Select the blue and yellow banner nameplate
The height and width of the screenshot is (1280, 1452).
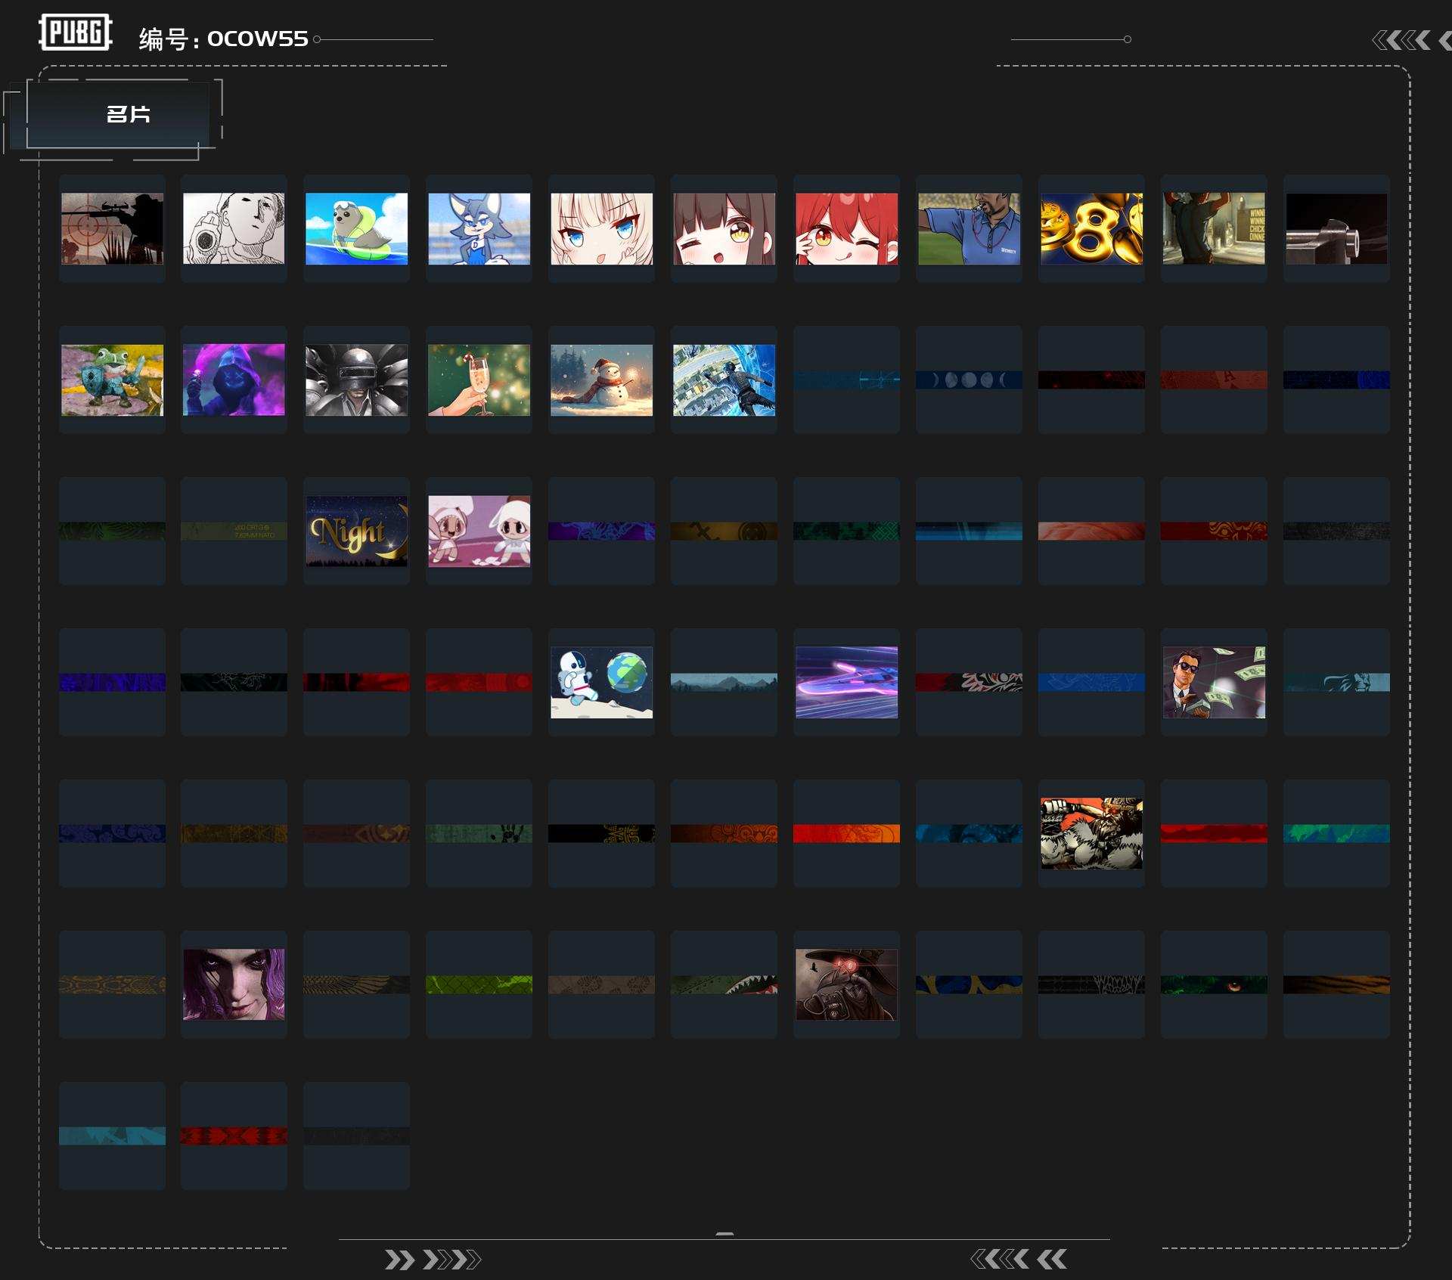click(x=969, y=984)
